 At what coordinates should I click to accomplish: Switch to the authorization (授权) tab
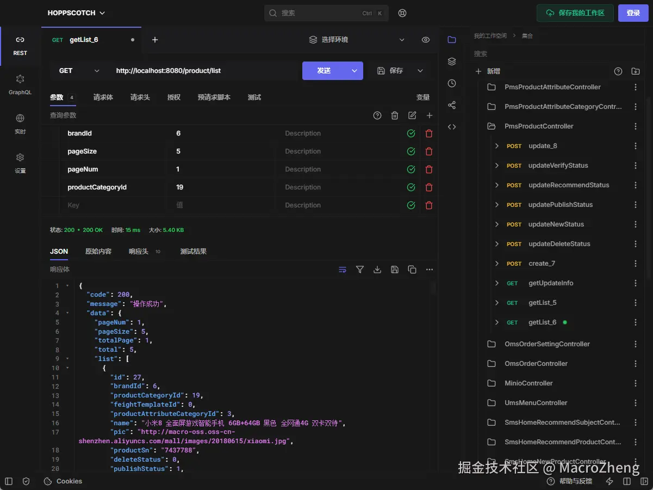click(174, 97)
